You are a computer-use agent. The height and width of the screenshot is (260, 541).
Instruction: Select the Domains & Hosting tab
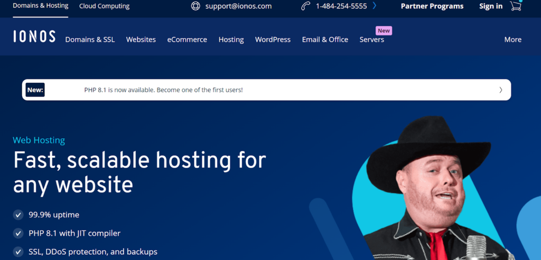click(40, 6)
